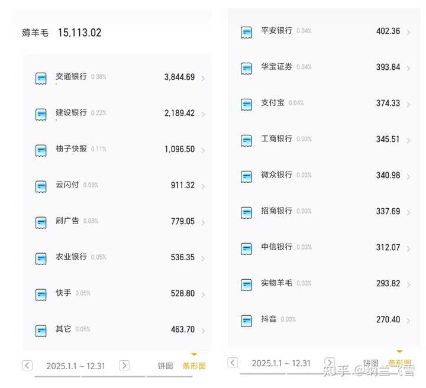Switch to 饼图 view in left panel
Viewport: 426px width, 388px height.
[x=165, y=366]
